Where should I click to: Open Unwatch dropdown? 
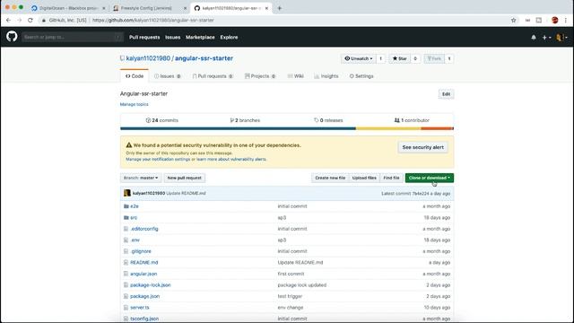tap(359, 58)
